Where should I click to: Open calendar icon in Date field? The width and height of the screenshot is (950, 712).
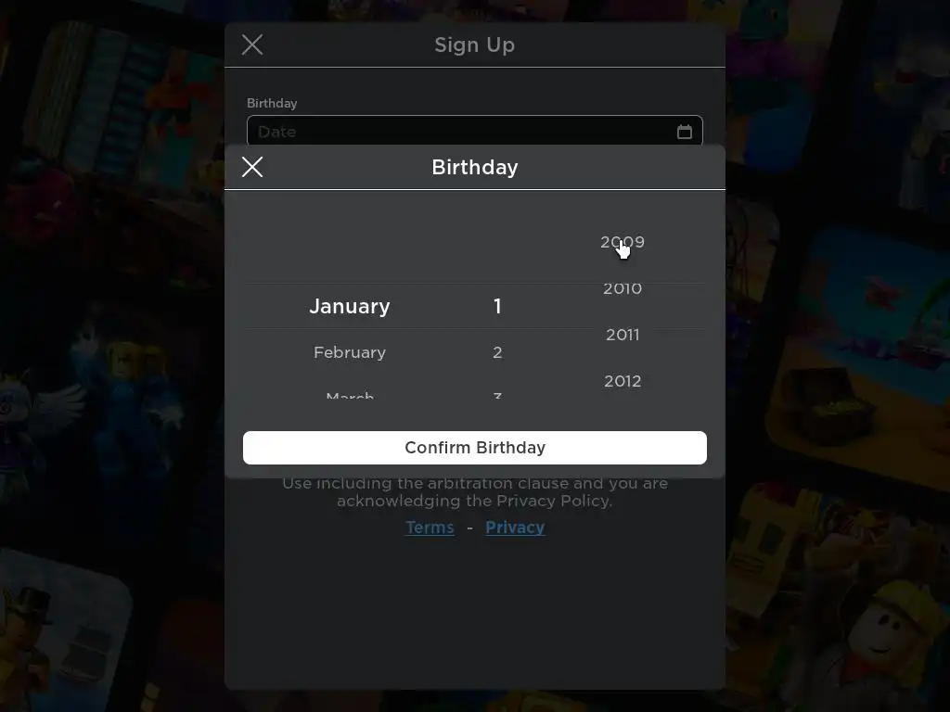685,132
